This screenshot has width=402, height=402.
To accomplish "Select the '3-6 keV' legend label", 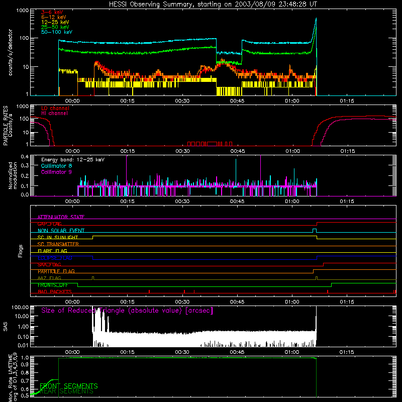I will click(x=52, y=12).
